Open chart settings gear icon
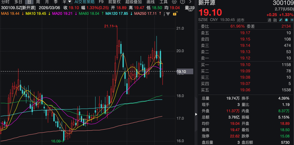Screen dimensions: 294x145 pos(174,2)
